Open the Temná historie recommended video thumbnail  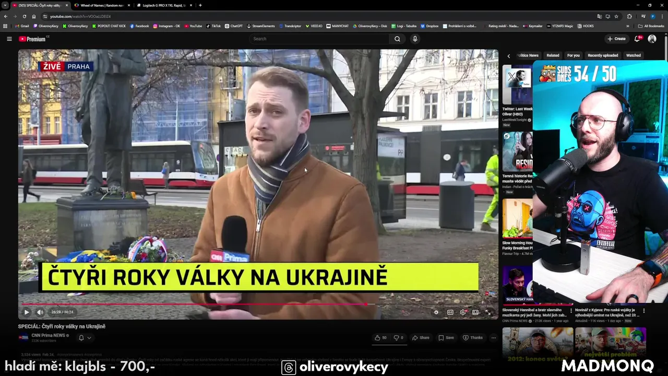tap(517, 151)
